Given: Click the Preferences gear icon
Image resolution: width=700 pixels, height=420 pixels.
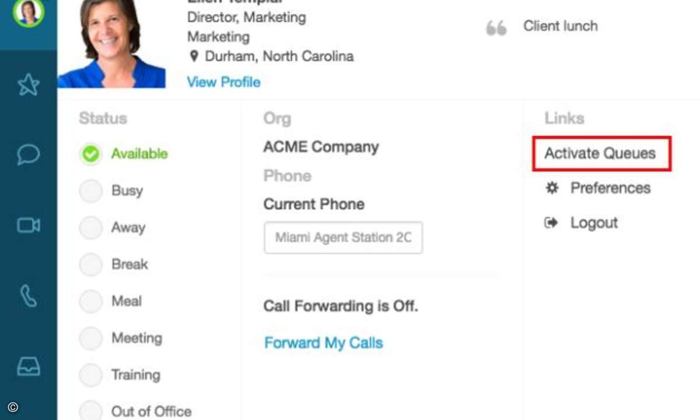Looking at the screenshot, I should click(x=552, y=188).
